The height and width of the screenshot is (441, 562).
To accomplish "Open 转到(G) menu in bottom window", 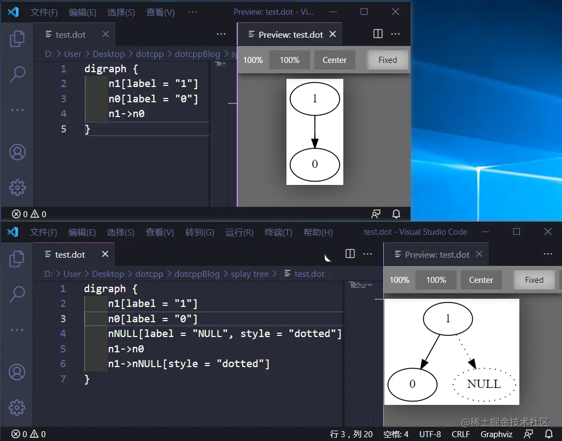I will 200,232.
